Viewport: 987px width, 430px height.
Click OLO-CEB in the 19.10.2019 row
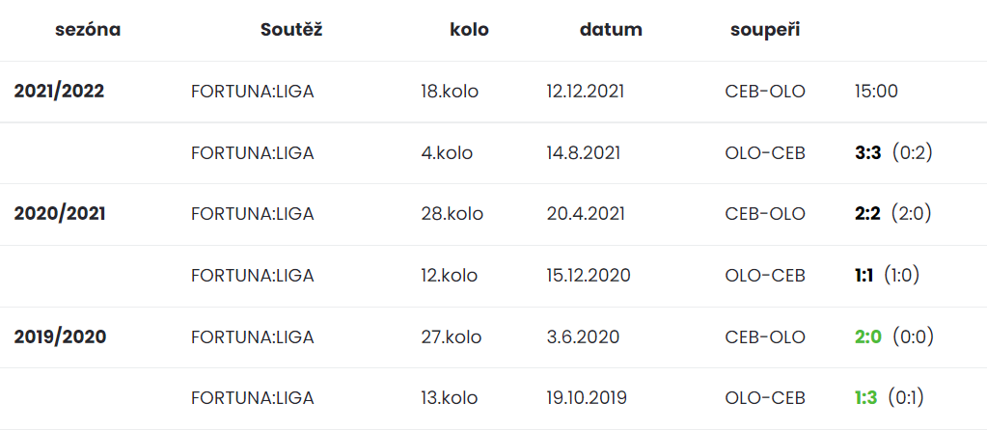click(765, 398)
